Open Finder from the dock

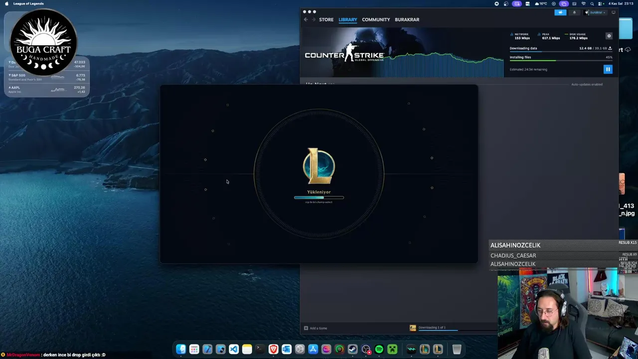181,349
